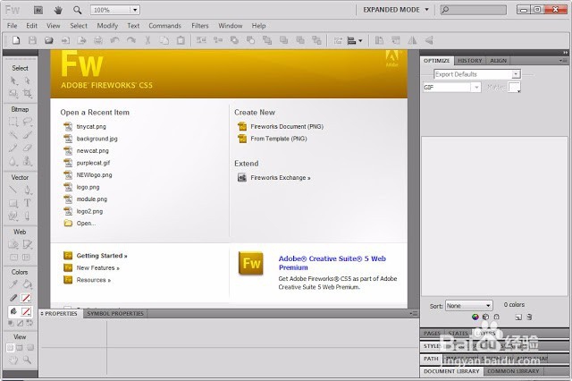572x381 pixels.
Task: Select the Marquee tool in the Bitmap section
Action: 13,122
